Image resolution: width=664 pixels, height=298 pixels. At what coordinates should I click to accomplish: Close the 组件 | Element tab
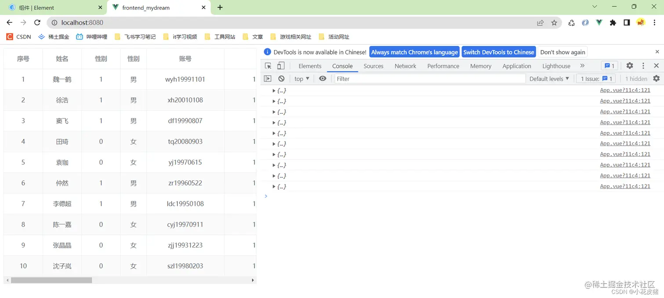(100, 7)
